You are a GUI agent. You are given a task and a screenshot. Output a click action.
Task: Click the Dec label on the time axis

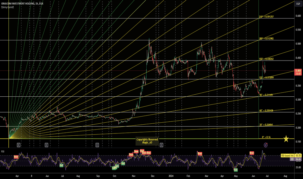click(153, 176)
